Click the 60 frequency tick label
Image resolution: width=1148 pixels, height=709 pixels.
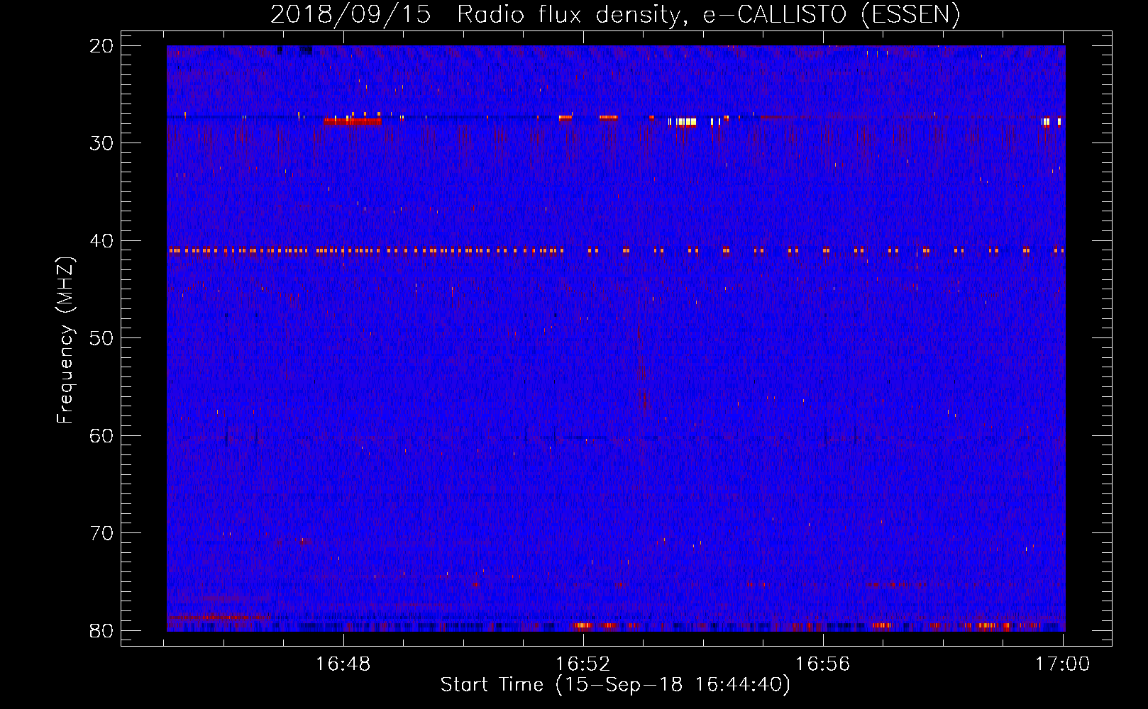pos(101,436)
